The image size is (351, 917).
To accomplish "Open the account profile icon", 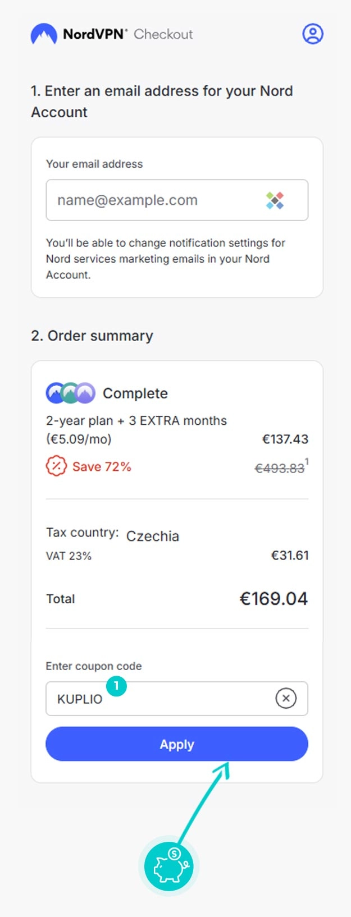I will [313, 34].
